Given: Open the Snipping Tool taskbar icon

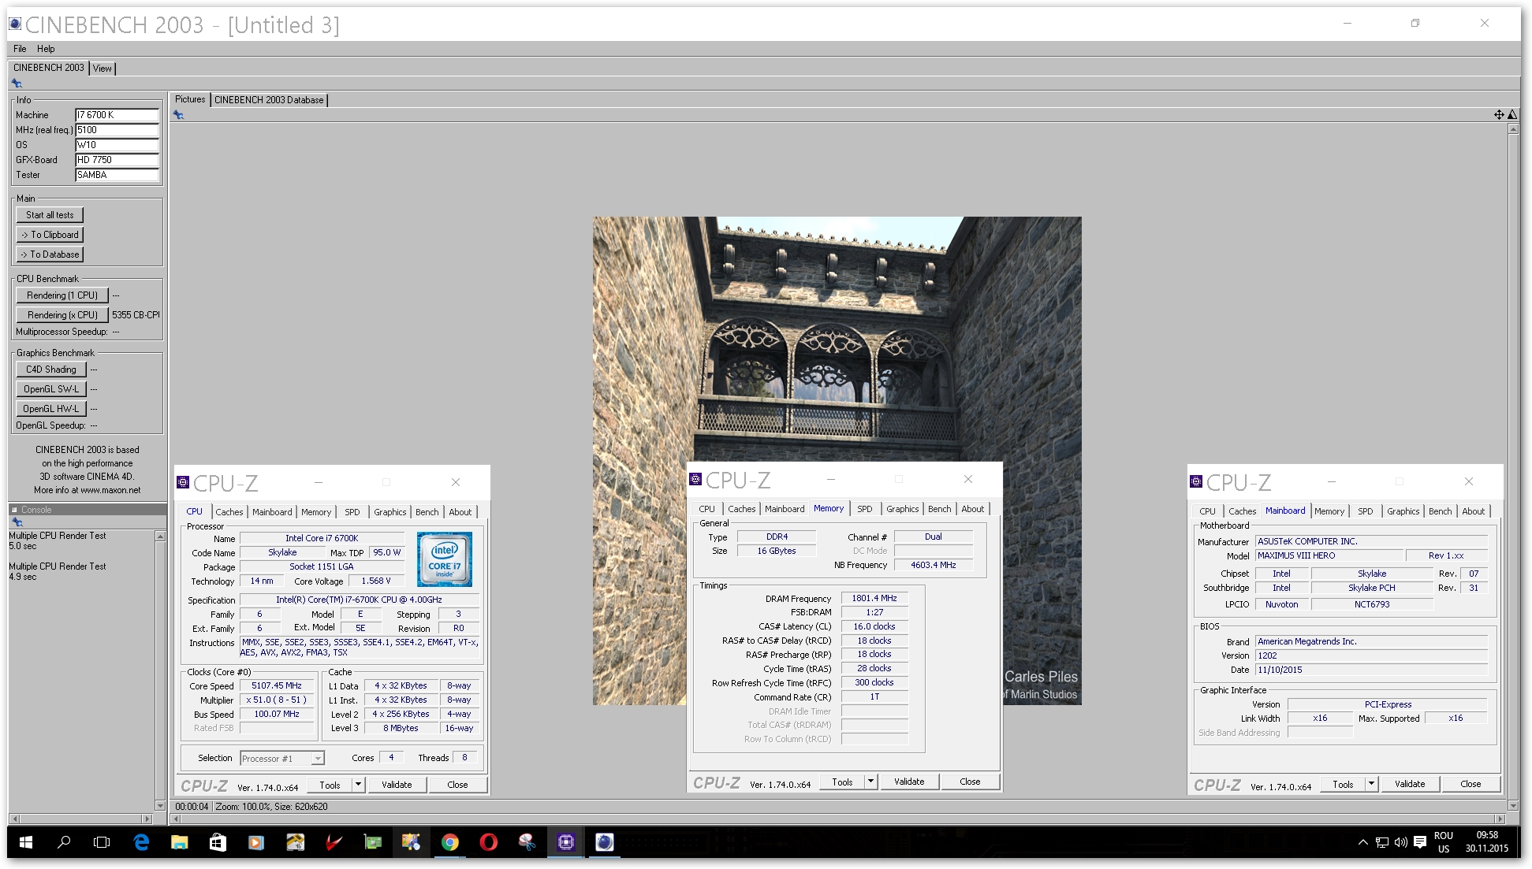Looking at the screenshot, I should (x=527, y=842).
